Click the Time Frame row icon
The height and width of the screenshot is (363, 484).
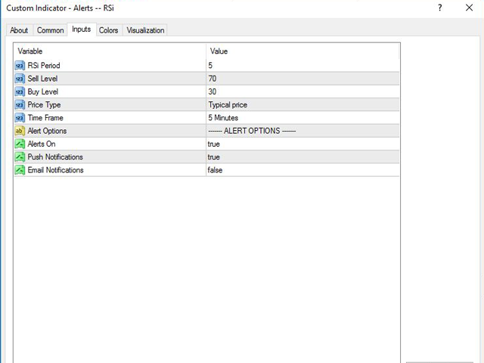20,118
